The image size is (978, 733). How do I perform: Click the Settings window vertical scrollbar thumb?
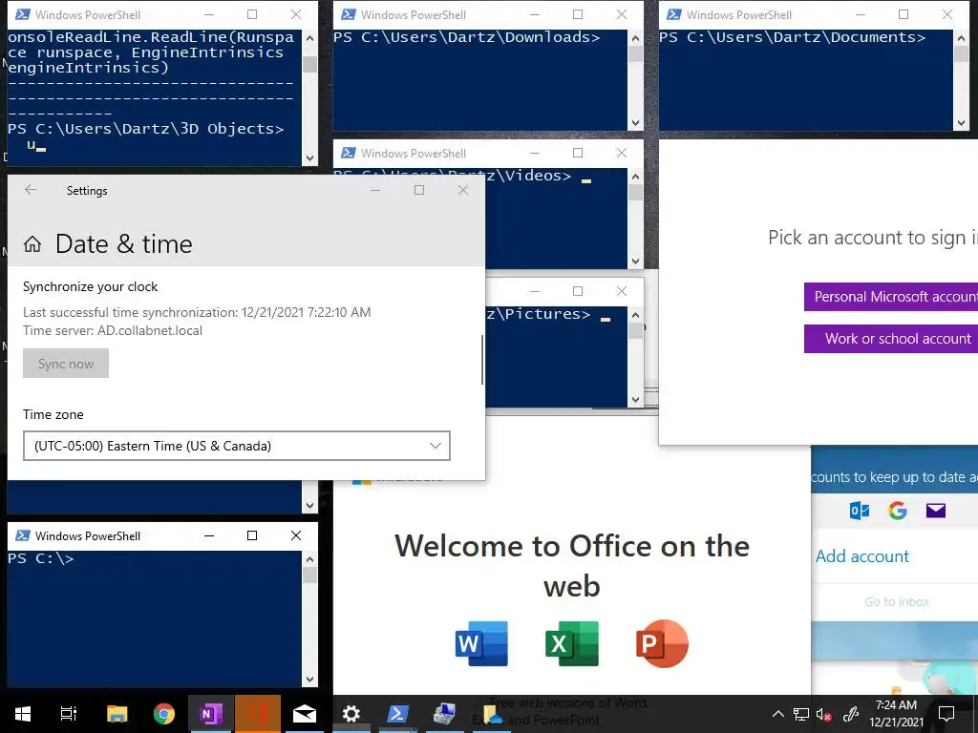coord(482,360)
